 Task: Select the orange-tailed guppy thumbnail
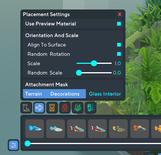(139, 129)
